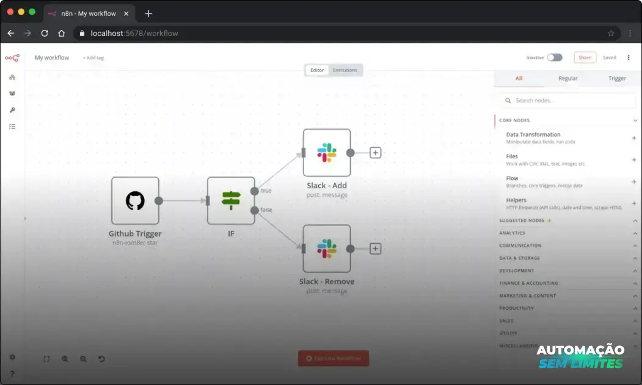Open the Flow node group
The width and height of the screenshot is (642, 385).
[567, 182]
